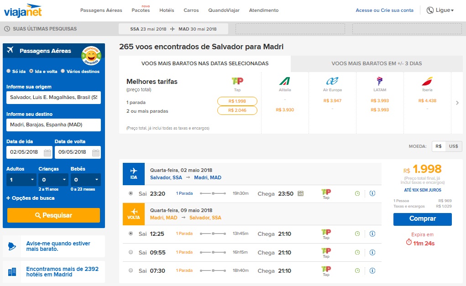Select the outbound flight departing 23:20
Viewport: 466px width, 286px height.
131,193
